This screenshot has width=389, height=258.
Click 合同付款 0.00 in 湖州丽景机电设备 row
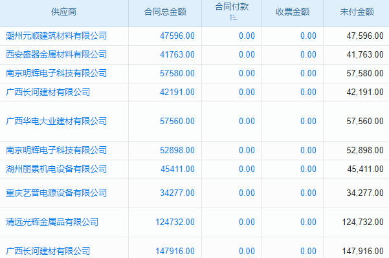click(247, 169)
